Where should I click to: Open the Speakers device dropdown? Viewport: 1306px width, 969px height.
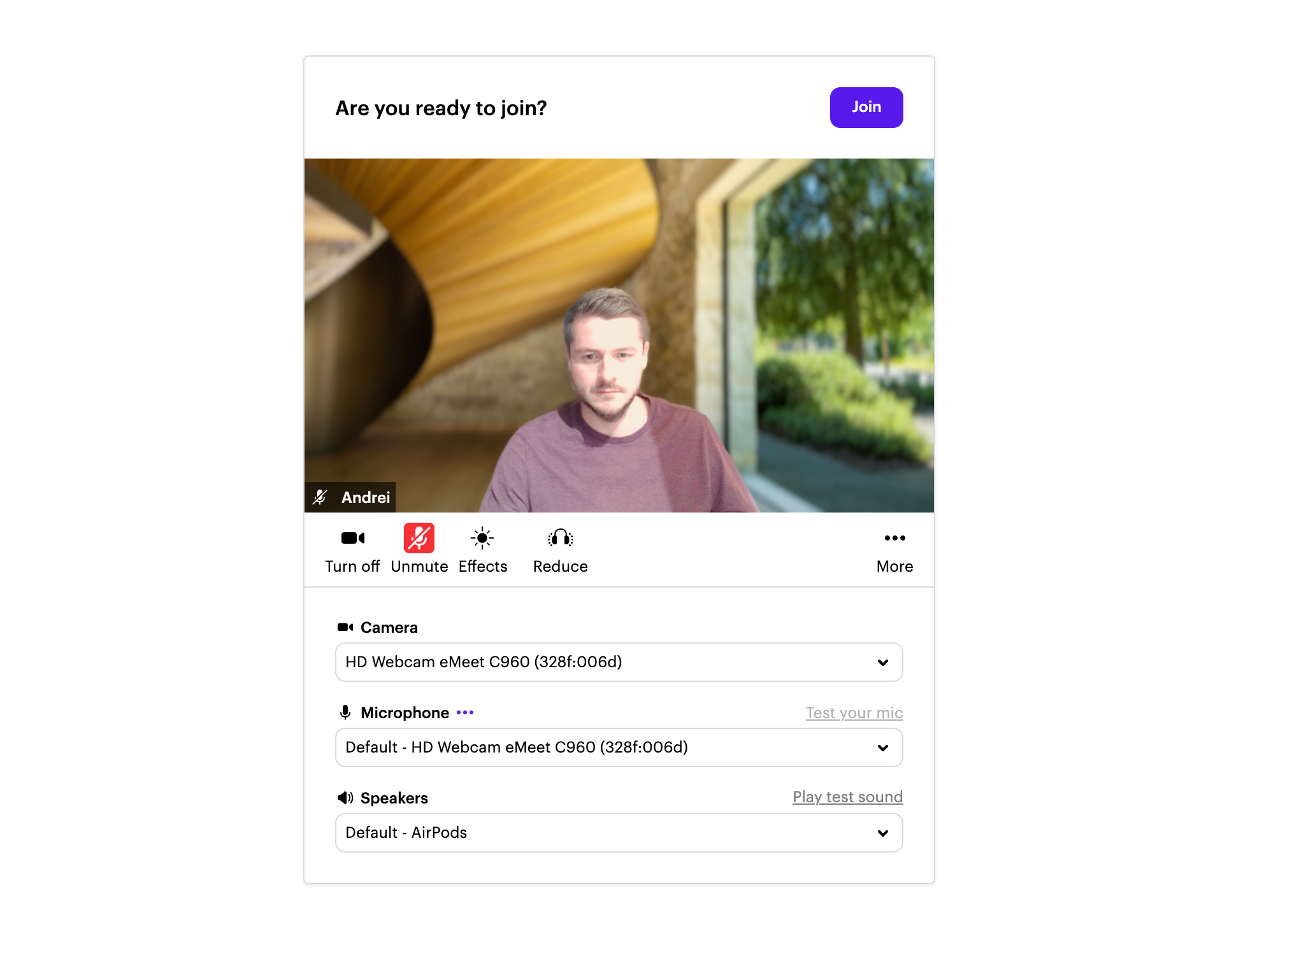pyautogui.click(x=619, y=833)
